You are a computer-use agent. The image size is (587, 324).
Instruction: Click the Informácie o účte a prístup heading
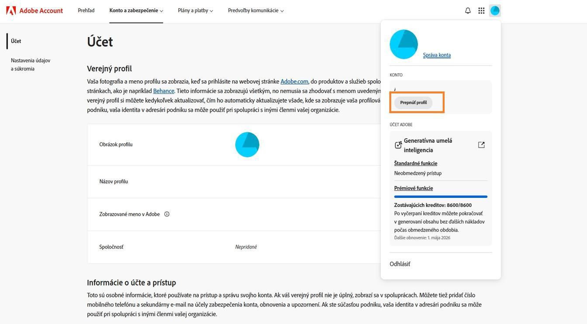point(131,283)
